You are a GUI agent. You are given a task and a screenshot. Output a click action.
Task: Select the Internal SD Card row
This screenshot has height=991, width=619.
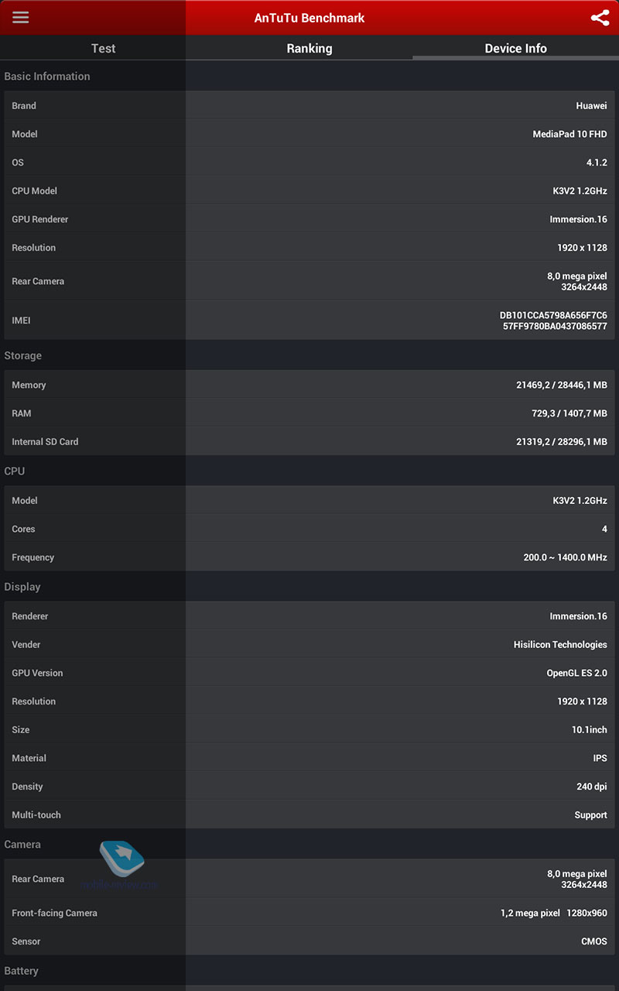(309, 441)
